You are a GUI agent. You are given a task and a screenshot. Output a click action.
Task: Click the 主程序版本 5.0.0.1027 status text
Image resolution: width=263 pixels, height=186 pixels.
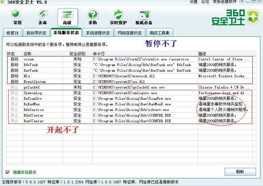24,182
